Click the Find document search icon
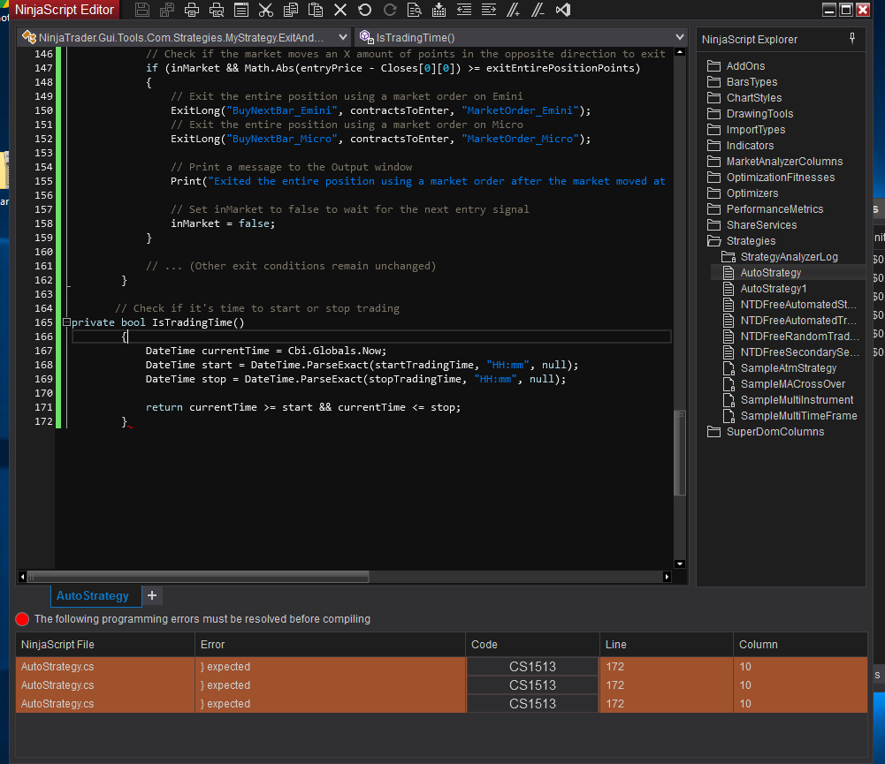The image size is (885, 764). [x=414, y=10]
